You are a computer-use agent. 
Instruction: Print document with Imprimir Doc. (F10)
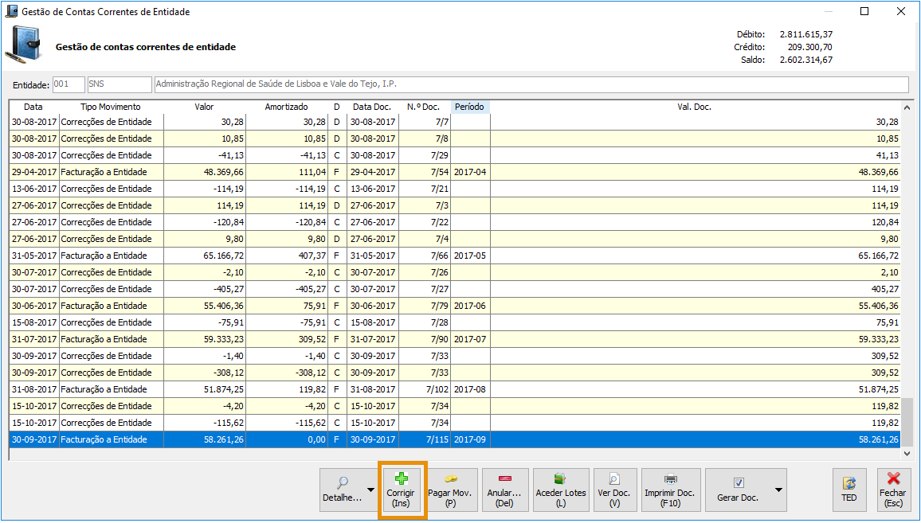pyautogui.click(x=671, y=490)
